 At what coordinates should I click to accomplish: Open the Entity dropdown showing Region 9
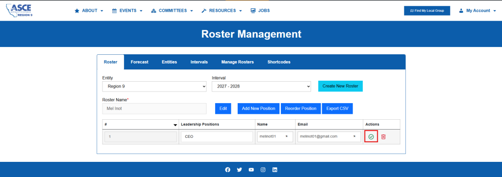[x=154, y=86]
